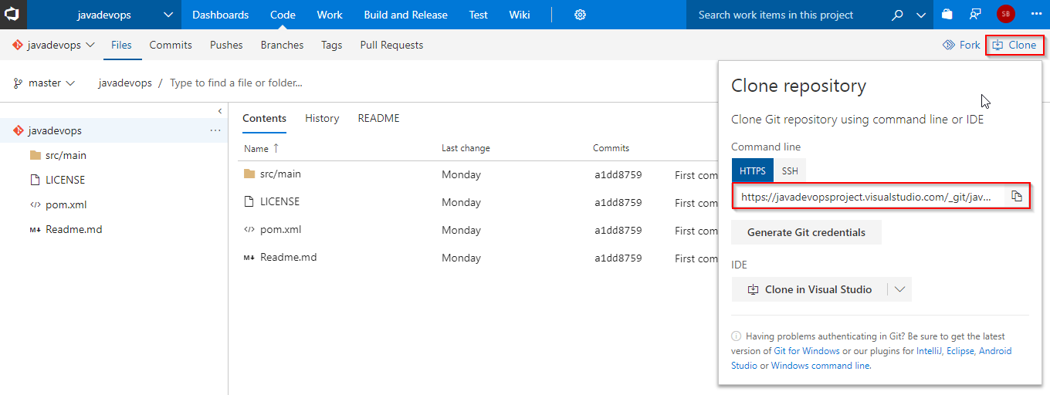Open the Code hub
The height and width of the screenshot is (395, 1050).
(x=283, y=15)
